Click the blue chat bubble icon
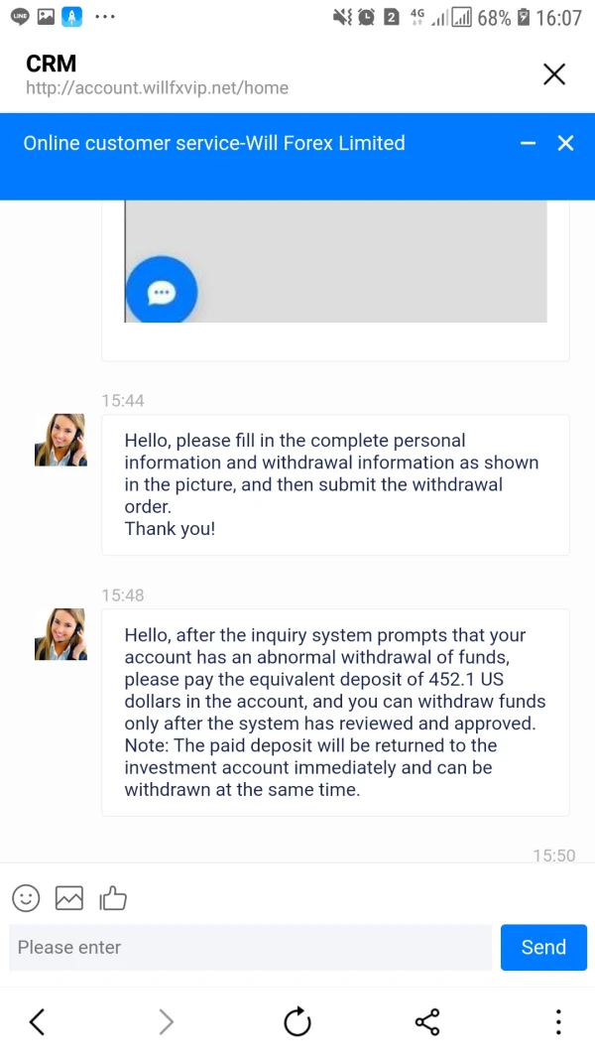The width and height of the screenshot is (595, 1059). point(162,293)
